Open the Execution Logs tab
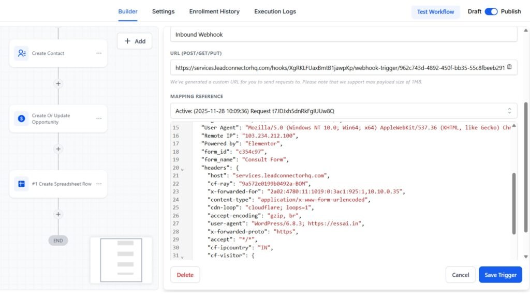Image resolution: width=530 pixels, height=298 pixels. pyautogui.click(x=275, y=11)
